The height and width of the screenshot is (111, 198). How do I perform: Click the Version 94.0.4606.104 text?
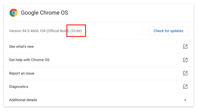[x=27, y=31]
